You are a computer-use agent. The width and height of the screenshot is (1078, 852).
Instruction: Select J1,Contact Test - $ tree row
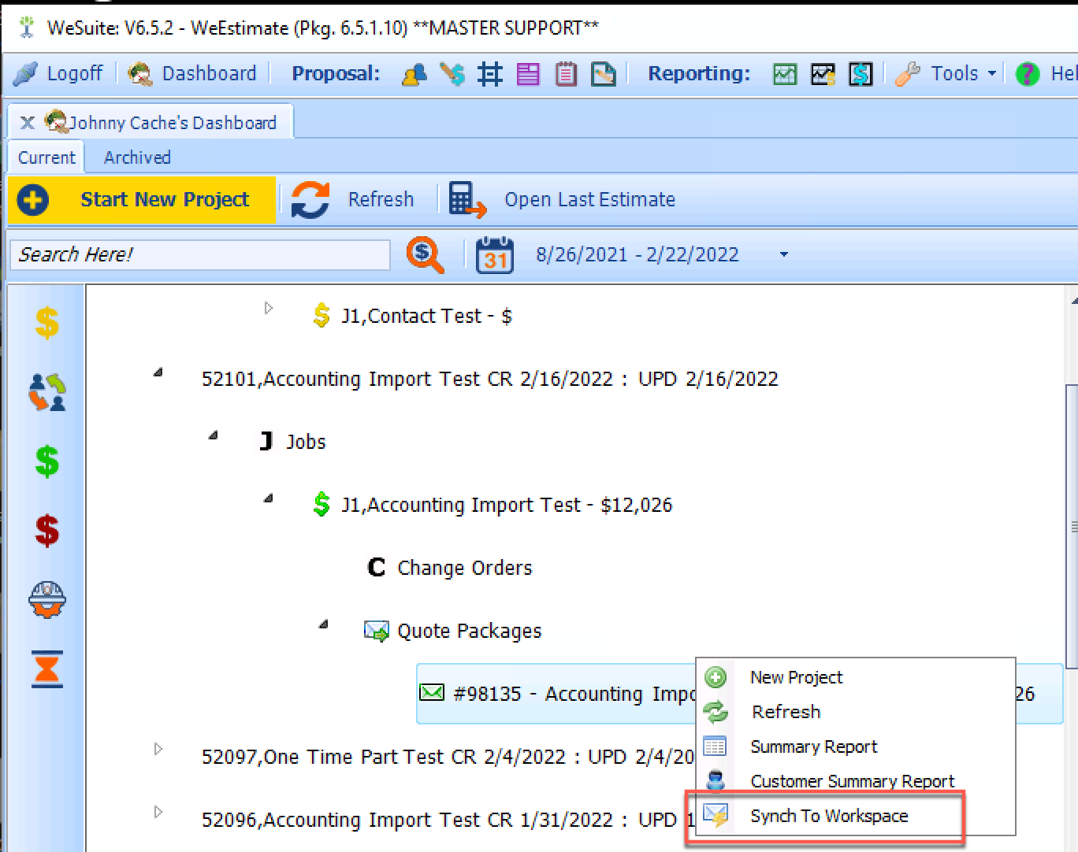pos(426,317)
